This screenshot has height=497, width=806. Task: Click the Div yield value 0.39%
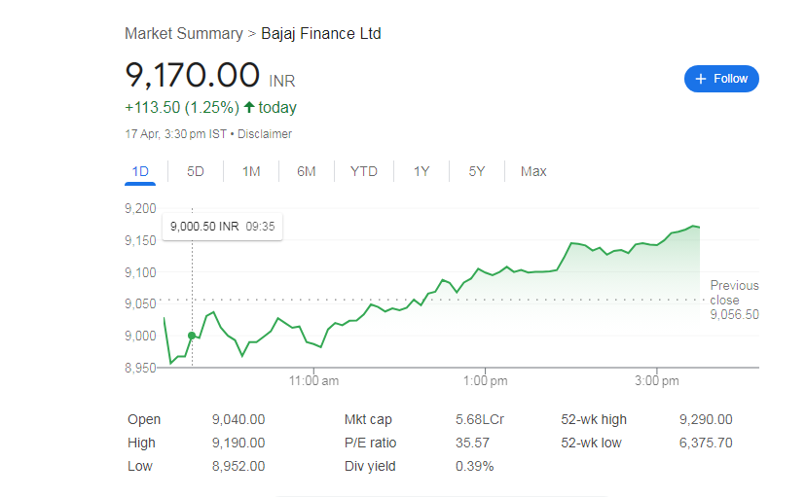pyautogui.click(x=474, y=466)
